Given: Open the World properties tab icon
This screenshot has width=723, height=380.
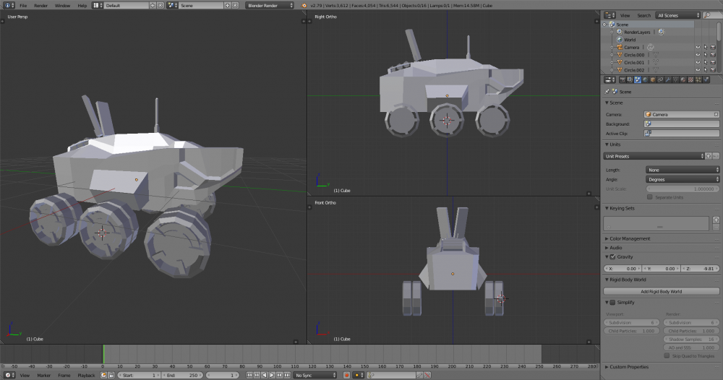Looking at the screenshot, I should click(645, 79).
